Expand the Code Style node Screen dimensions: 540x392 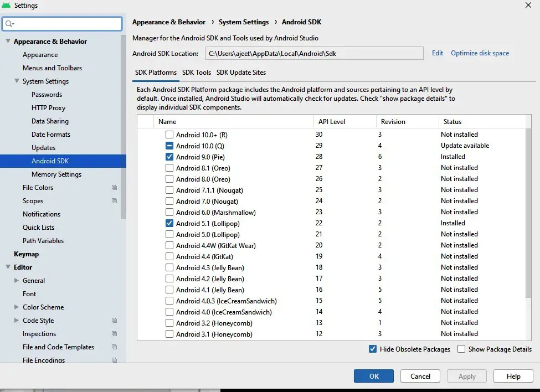click(x=17, y=321)
